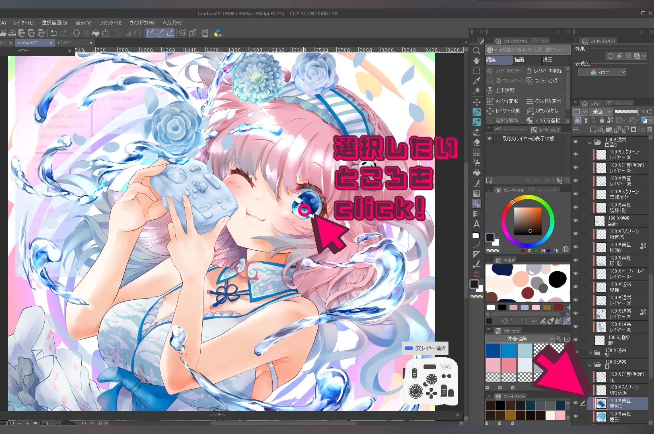The image size is (654, 434).
Task: Click the Undo icon in command bar
Action: pyautogui.click(x=54, y=33)
